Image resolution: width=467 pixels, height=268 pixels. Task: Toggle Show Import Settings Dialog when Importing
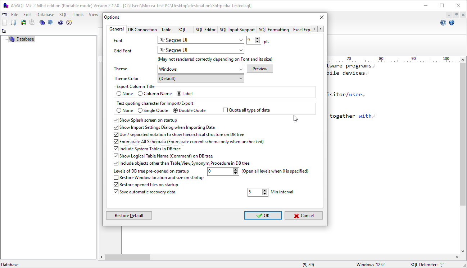click(164, 127)
